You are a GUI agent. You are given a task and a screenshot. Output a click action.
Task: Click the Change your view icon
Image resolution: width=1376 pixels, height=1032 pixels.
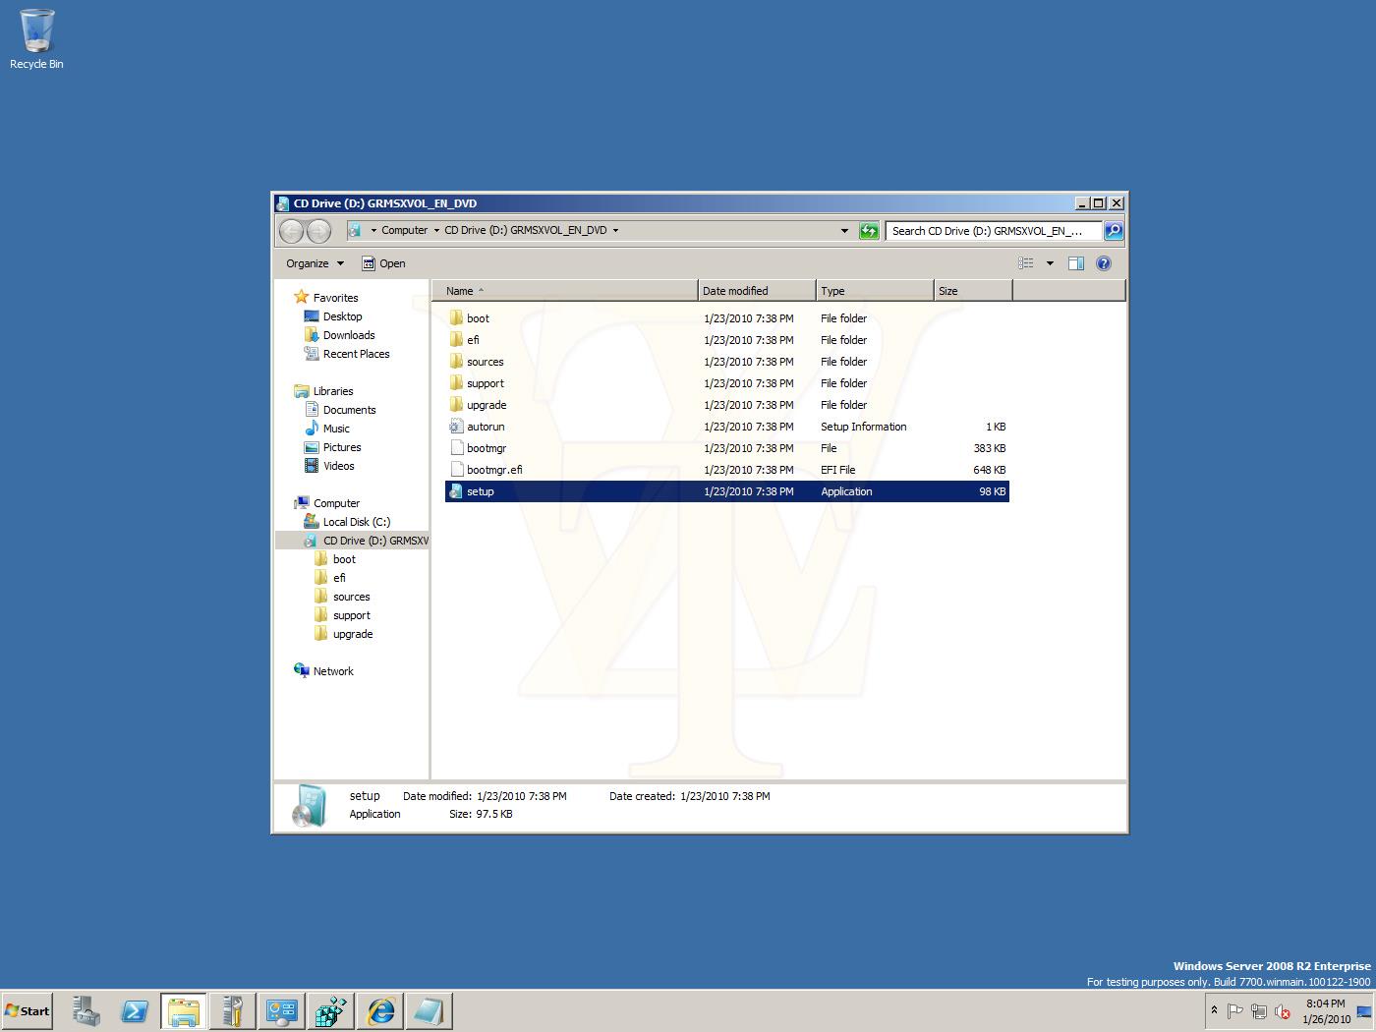[1026, 263]
